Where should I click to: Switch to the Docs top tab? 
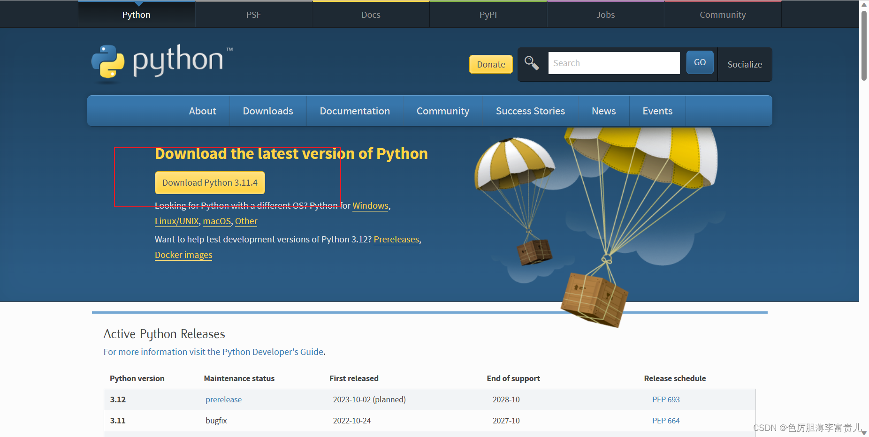tap(371, 15)
